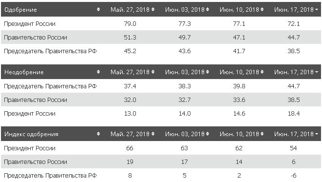
Task: Sort disapproval table by Июн. 10, 2018
Action: (x=262, y=72)
